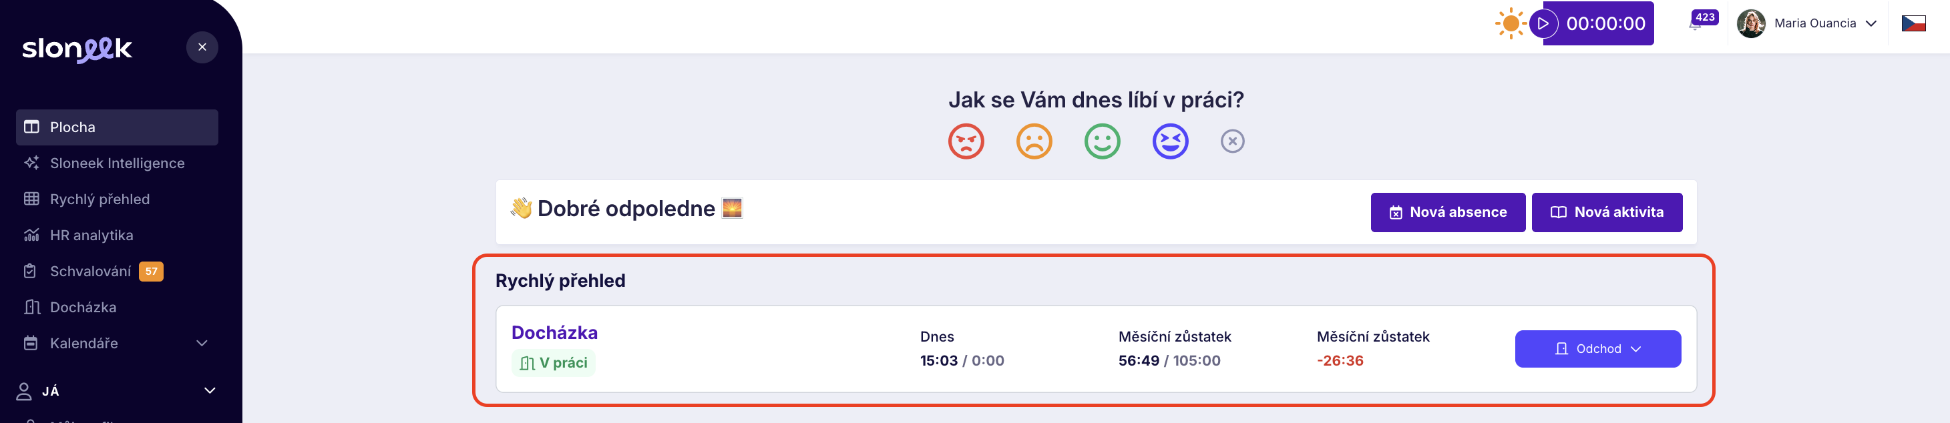
Task: Start the time tracker play button
Action: coord(1543,23)
